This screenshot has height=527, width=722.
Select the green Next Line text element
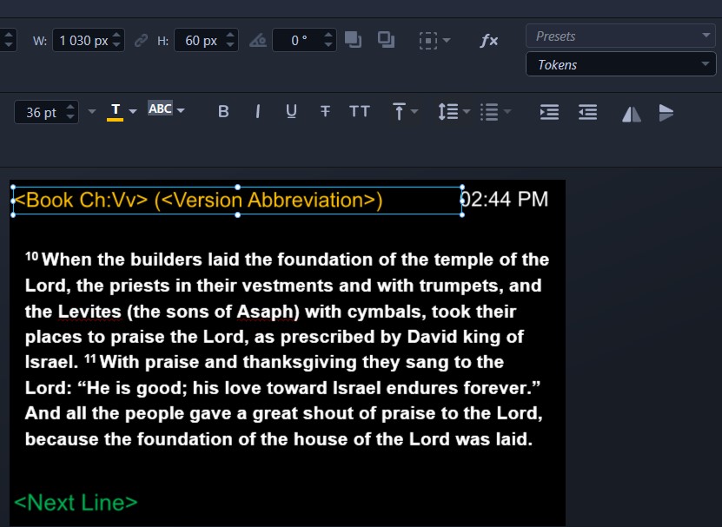pos(76,503)
